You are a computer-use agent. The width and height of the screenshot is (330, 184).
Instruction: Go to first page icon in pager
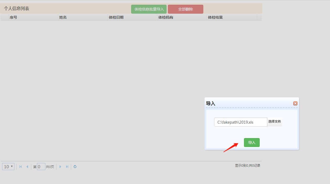pos(20,167)
